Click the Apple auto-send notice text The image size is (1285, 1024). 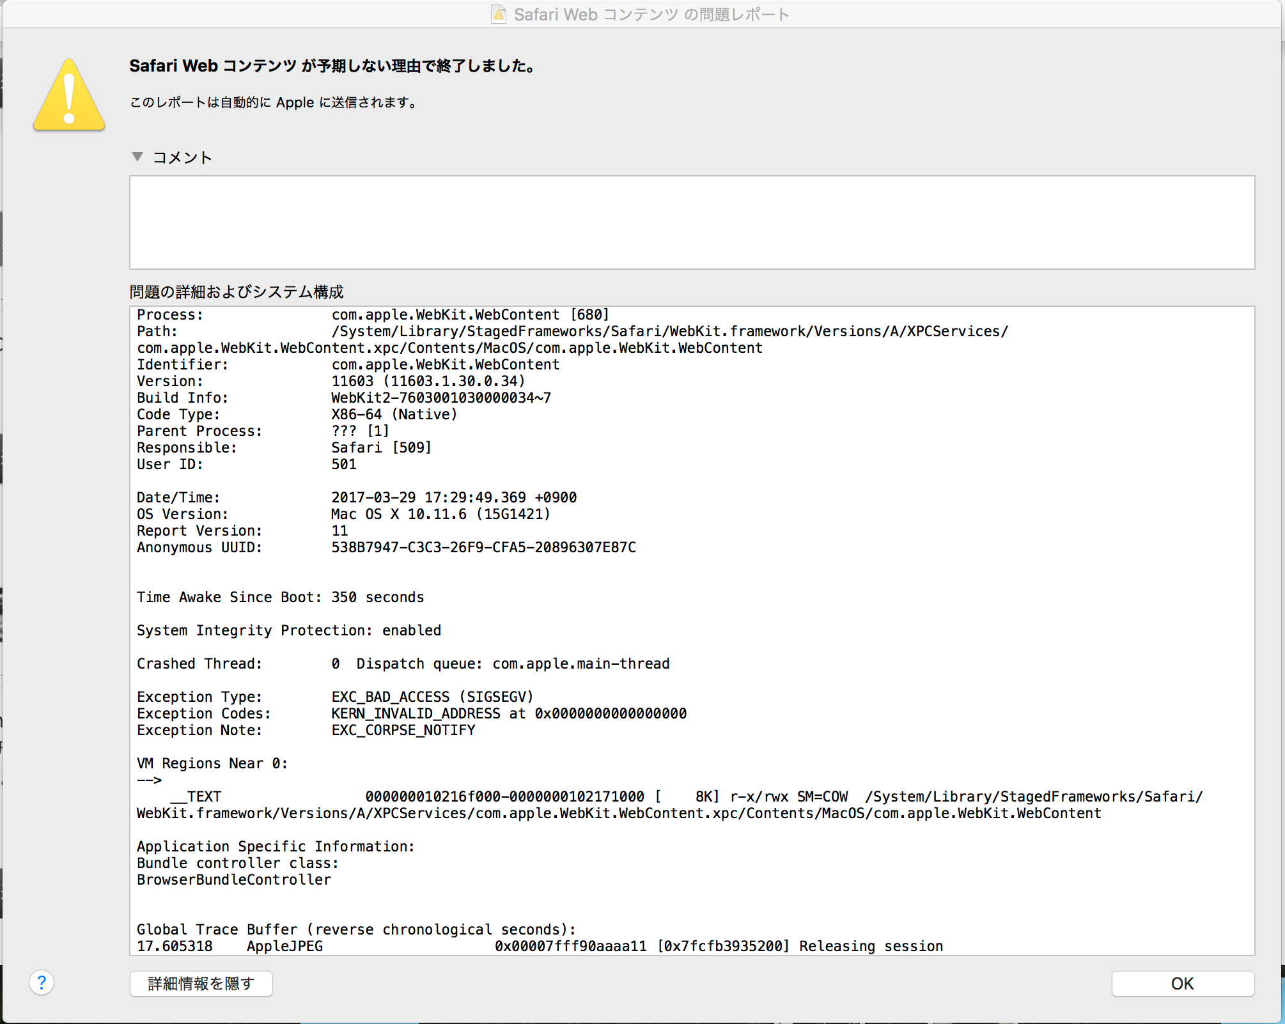[274, 102]
